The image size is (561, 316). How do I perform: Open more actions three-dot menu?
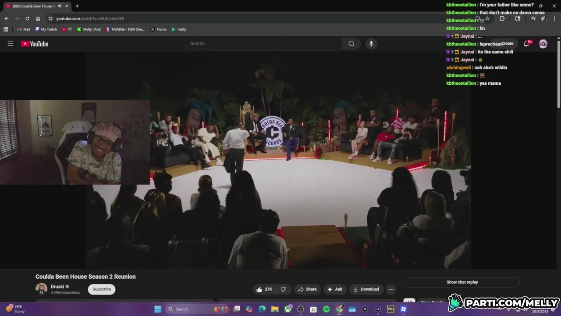pyautogui.click(x=391, y=289)
